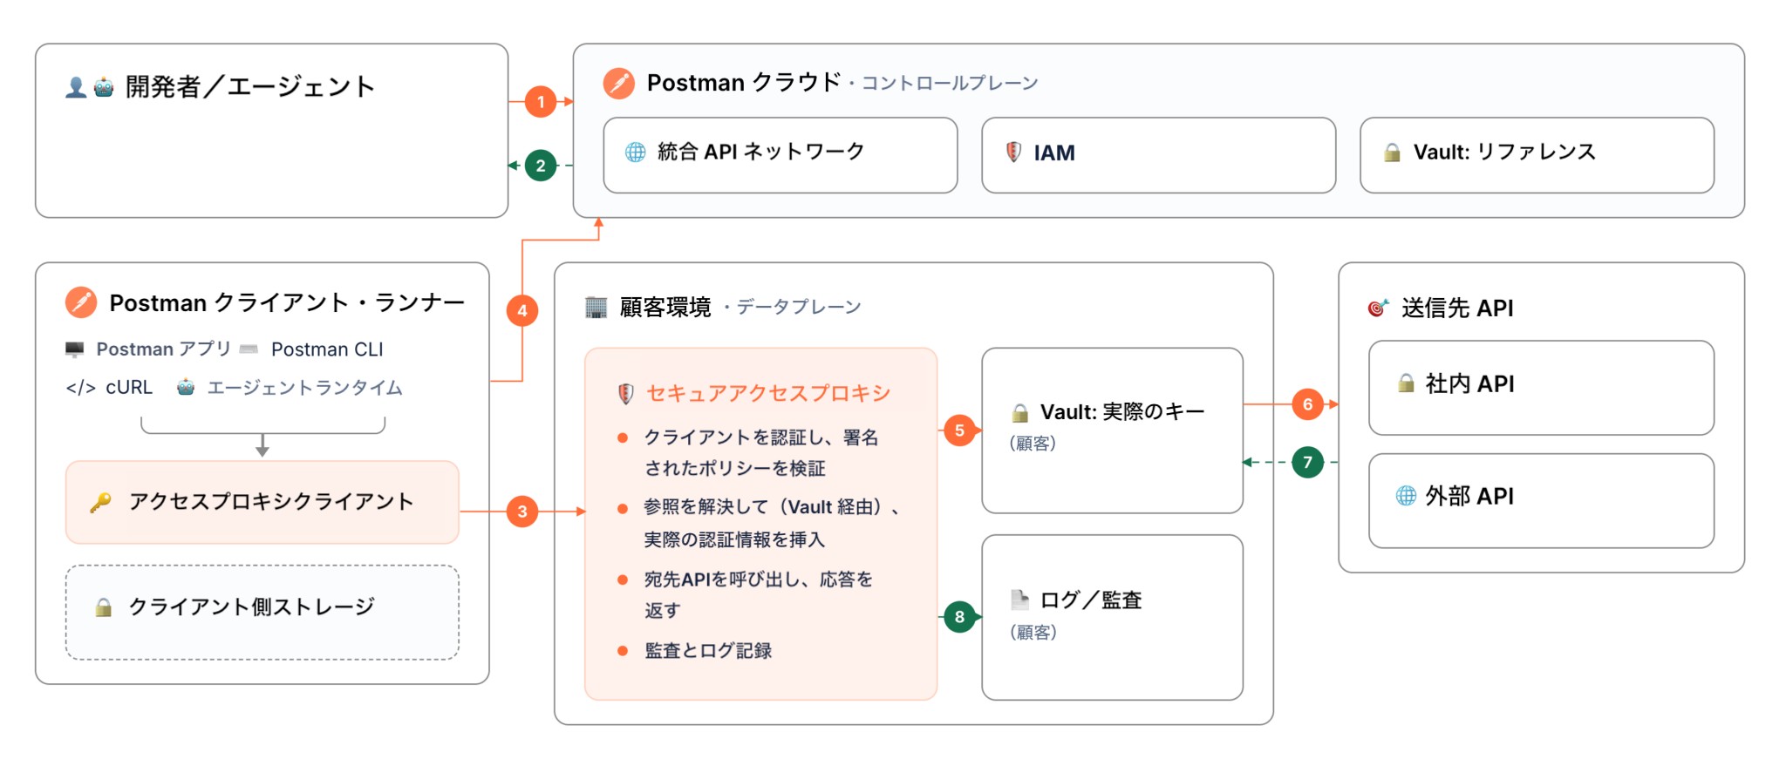Click the Vault: 実際のキー box
Image resolution: width=1786 pixels, height=766 pixels.
pos(1112,430)
